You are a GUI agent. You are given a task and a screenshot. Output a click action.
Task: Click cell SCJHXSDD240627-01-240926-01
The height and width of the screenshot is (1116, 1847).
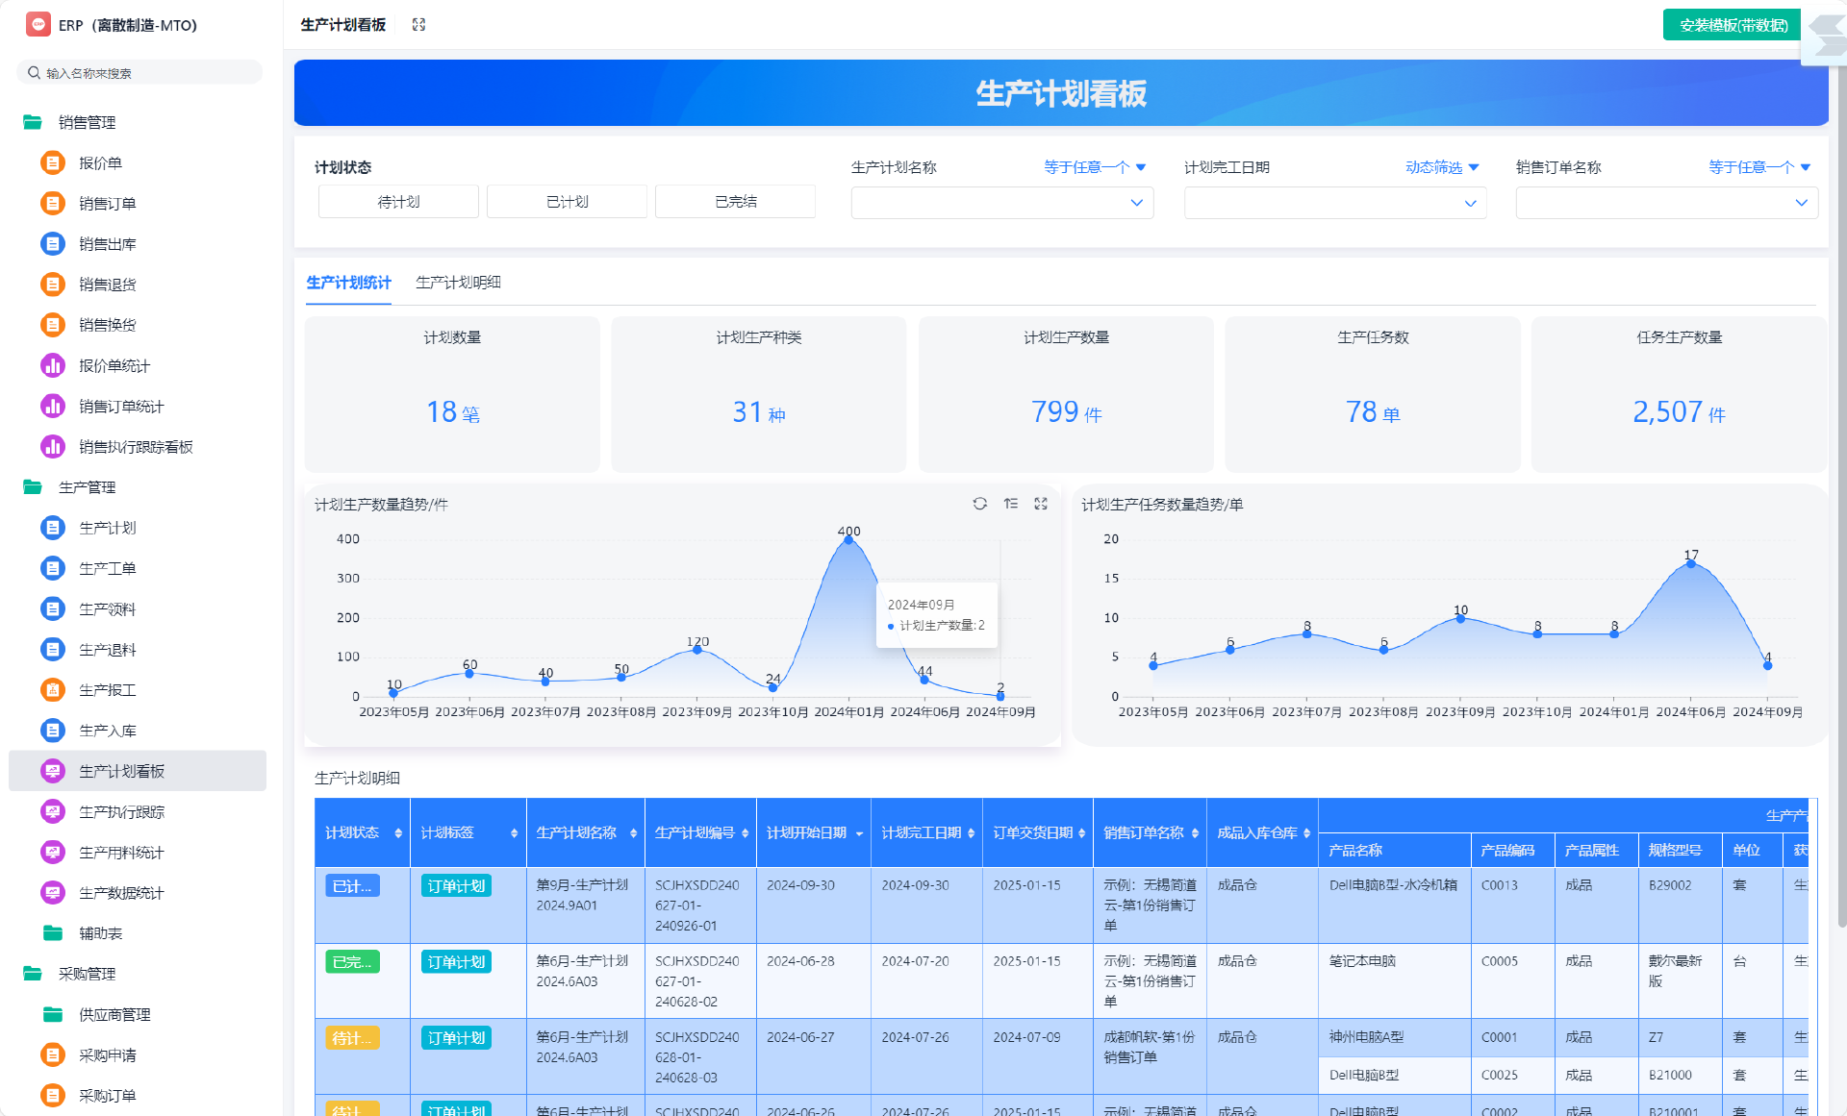pos(699,905)
